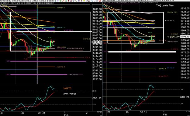Image resolution: width=190 pixels, height=116 pixels.
Task: Click the gray dotted toolbar icon
Action: tap(95, 1)
